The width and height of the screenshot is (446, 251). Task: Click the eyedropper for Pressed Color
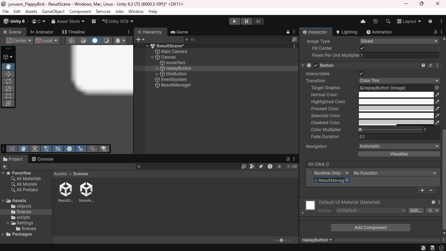click(x=437, y=109)
